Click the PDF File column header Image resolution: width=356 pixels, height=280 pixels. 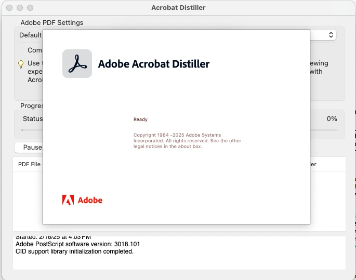(29, 164)
